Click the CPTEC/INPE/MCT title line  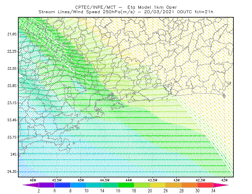coord(126,7)
